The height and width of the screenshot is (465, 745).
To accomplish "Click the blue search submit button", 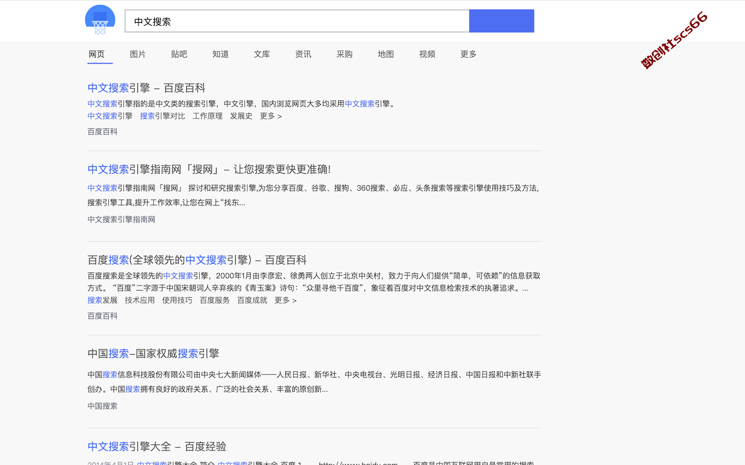I will pos(502,21).
